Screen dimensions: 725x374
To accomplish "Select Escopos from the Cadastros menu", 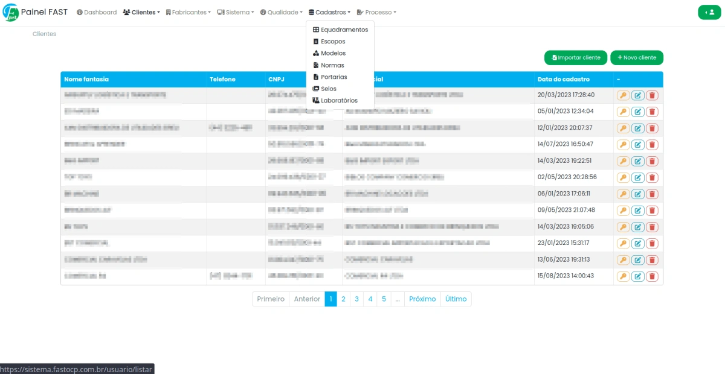I will click(x=333, y=41).
